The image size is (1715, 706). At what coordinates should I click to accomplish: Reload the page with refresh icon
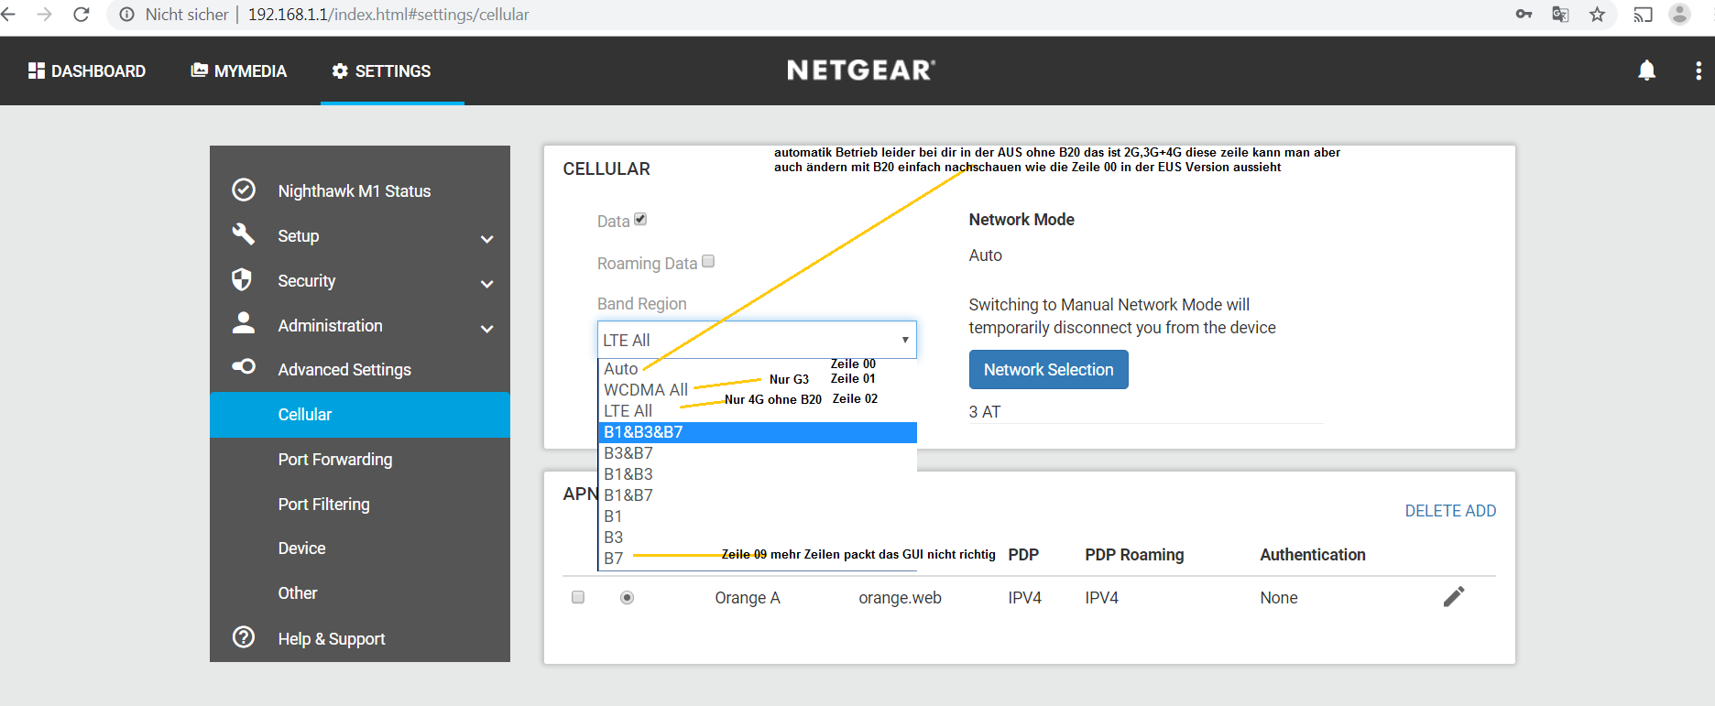pyautogui.click(x=82, y=15)
